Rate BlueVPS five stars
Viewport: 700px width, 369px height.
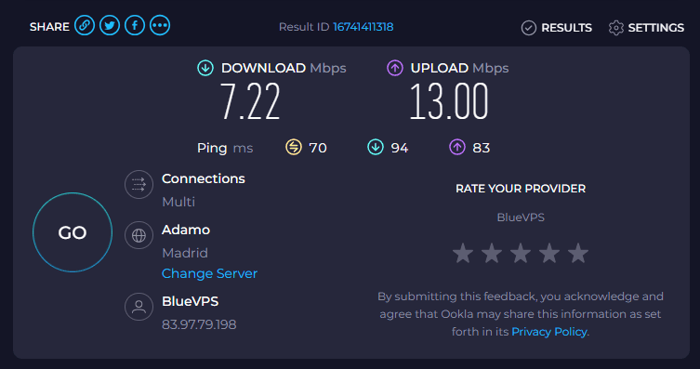click(578, 253)
